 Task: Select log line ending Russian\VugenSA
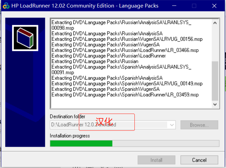106,44
